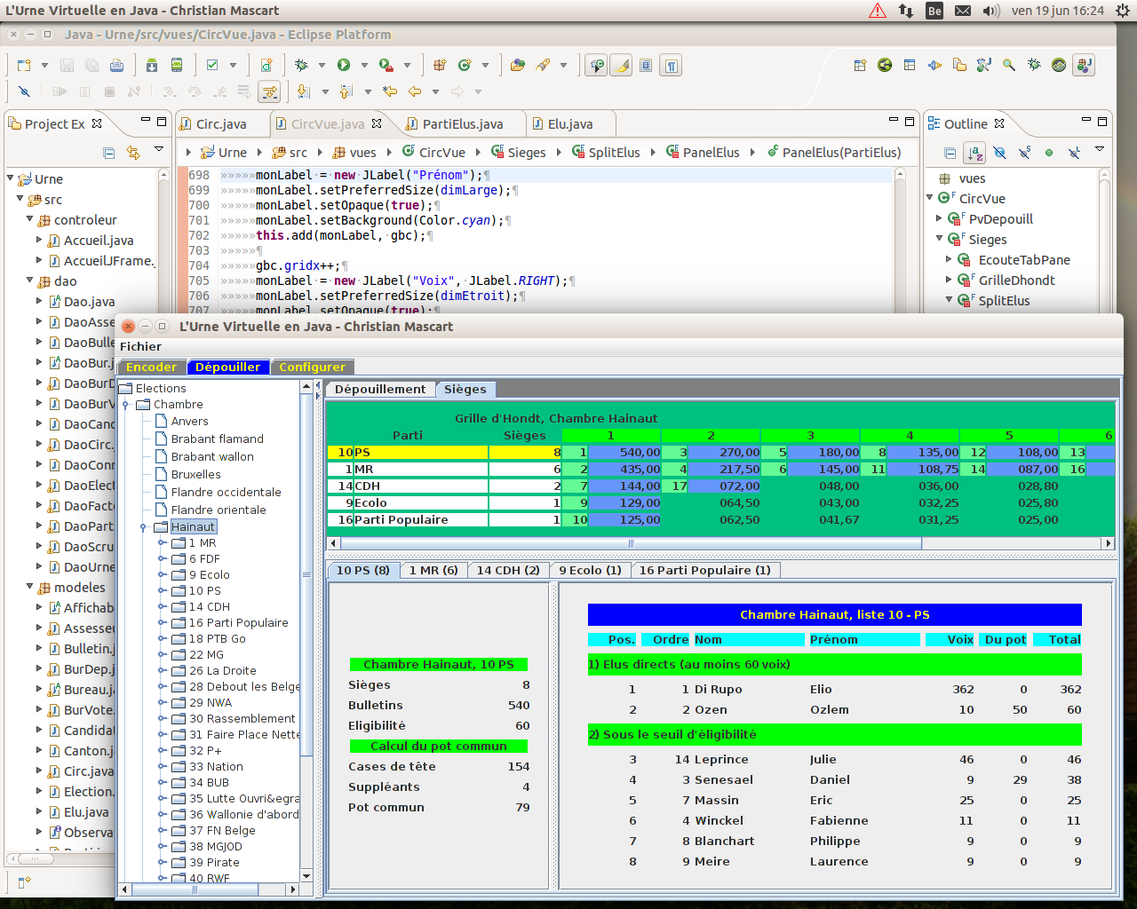Expand the 1 MR folder under Hainaut
The width and height of the screenshot is (1137, 909).
162,542
